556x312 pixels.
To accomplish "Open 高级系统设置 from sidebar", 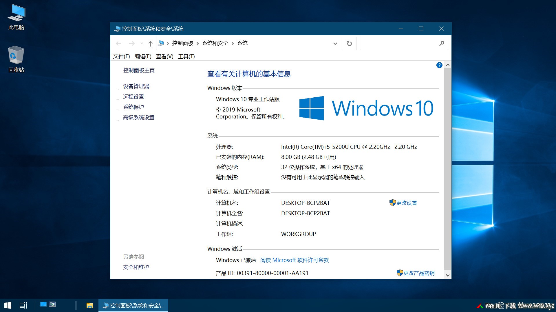I will pos(138,118).
